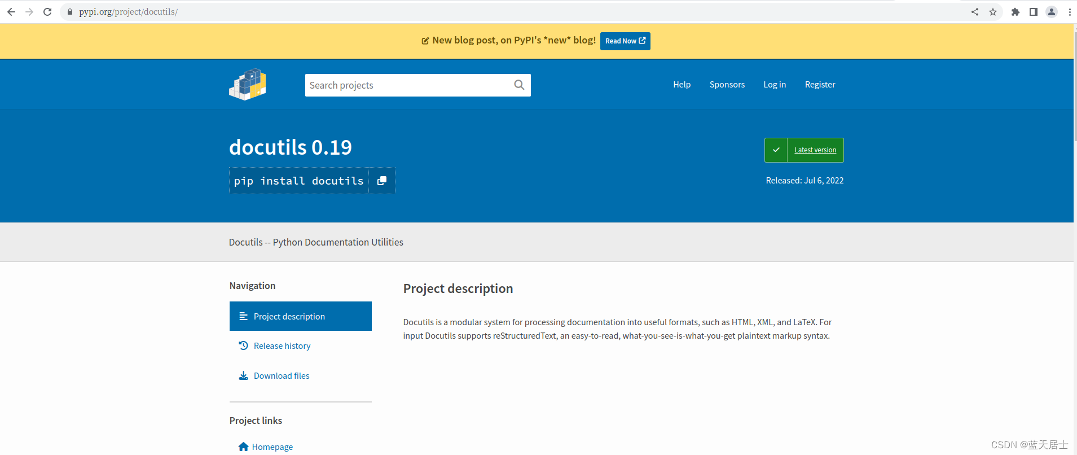Click Read Now blog button
This screenshot has width=1077, height=455.
pyautogui.click(x=625, y=41)
